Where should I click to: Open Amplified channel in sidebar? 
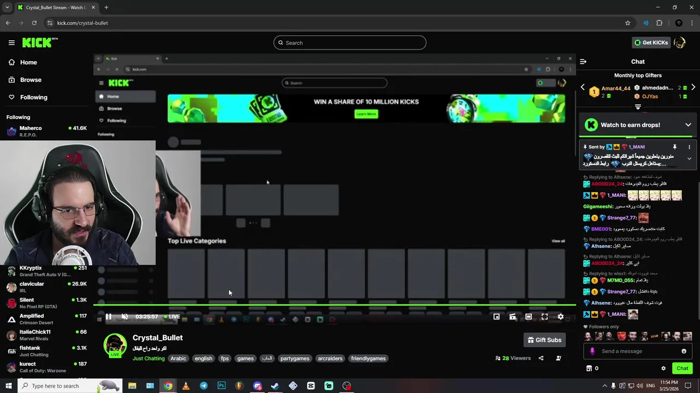click(x=46, y=319)
